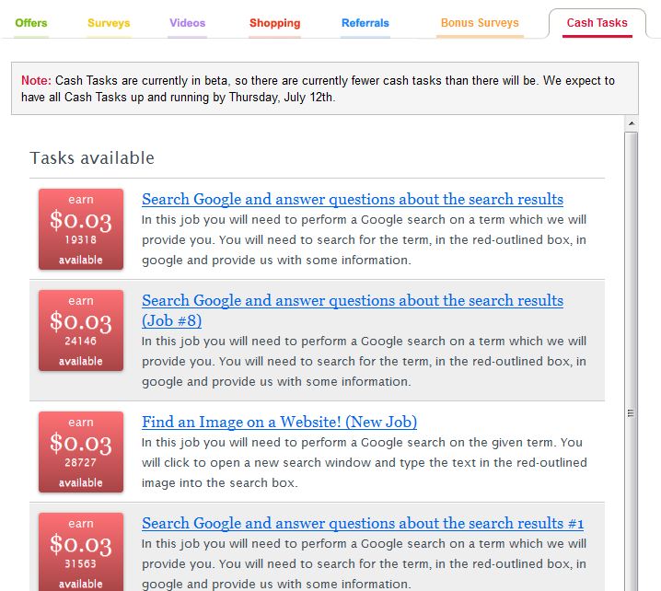Click the 'Tasks available' heading
The image size is (661, 591).
tap(92, 157)
